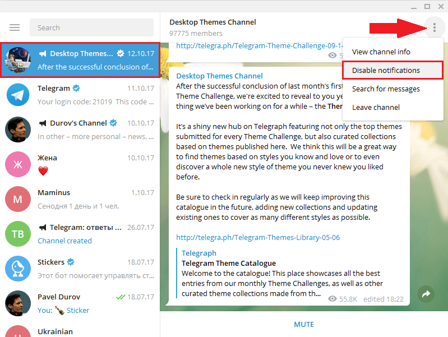Click the Telegram paper plane avatar

(x=18, y=95)
